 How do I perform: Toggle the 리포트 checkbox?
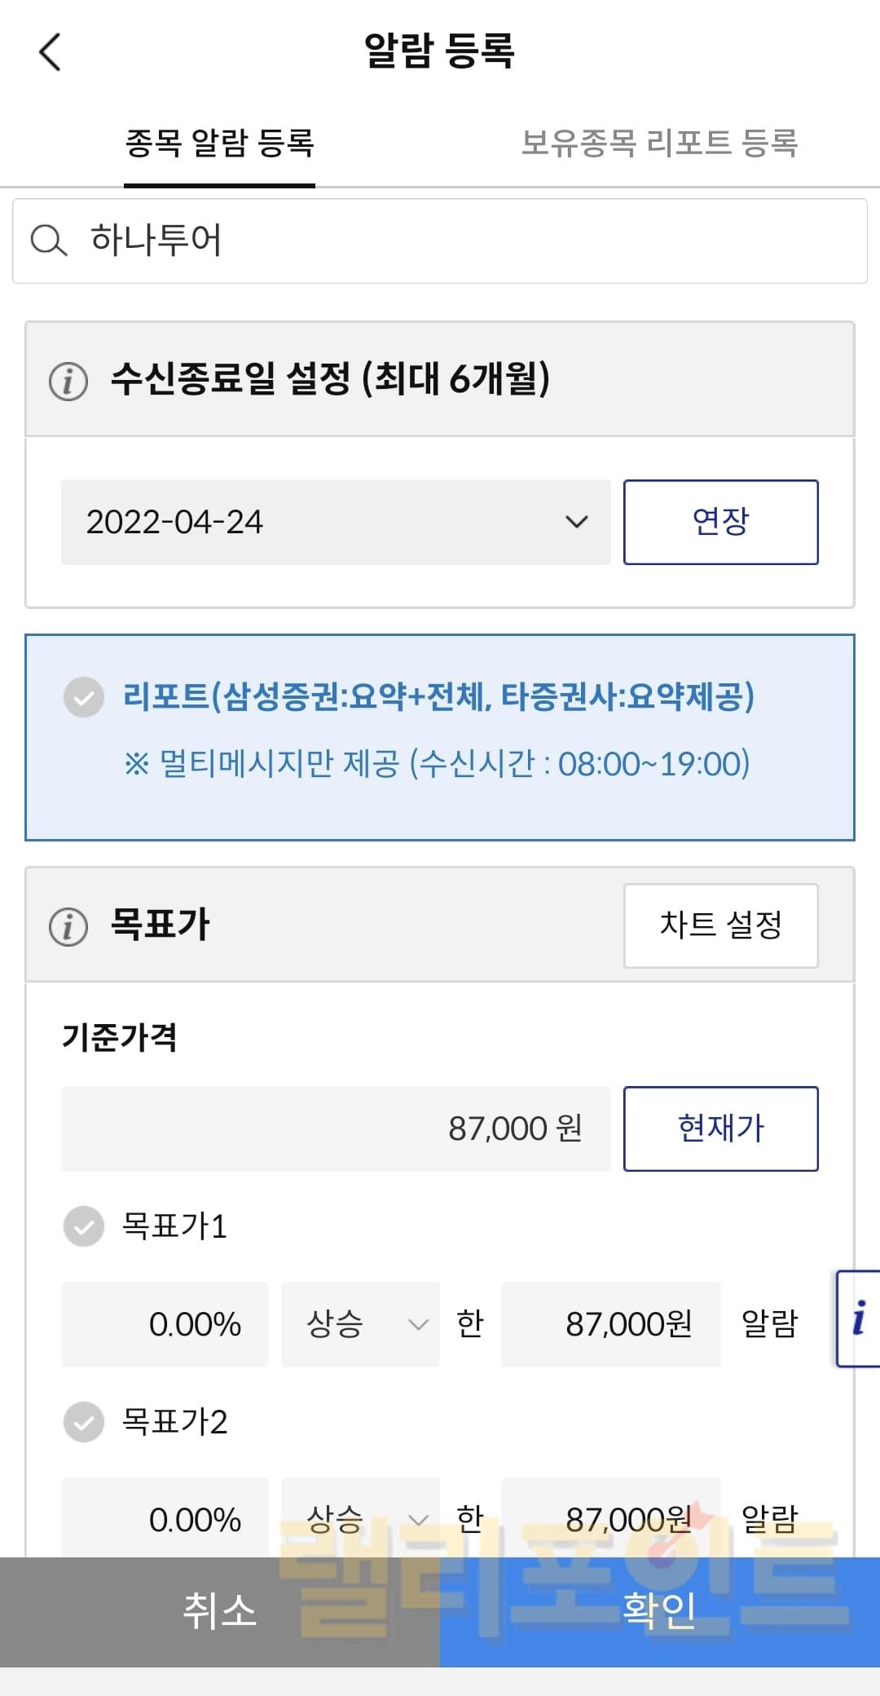coord(84,697)
